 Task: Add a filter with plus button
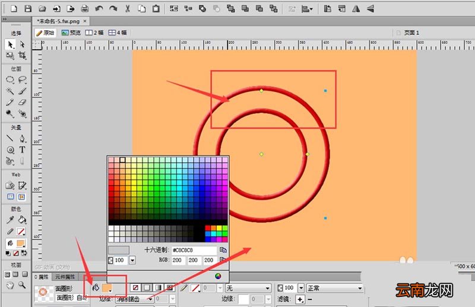point(300,299)
